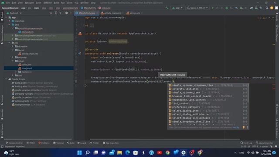
Task: Open the Layout Inspector
Action: point(265,143)
